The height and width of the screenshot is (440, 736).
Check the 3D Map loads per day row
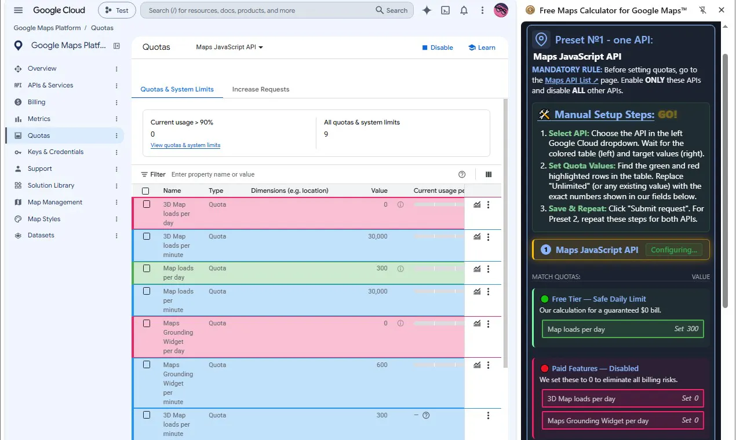[x=147, y=204]
